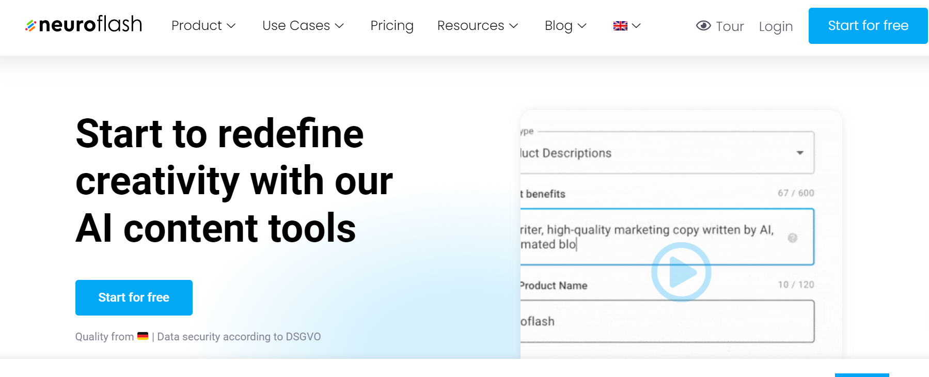
Task: Select Use Cases in the navigation
Action: click(x=296, y=26)
